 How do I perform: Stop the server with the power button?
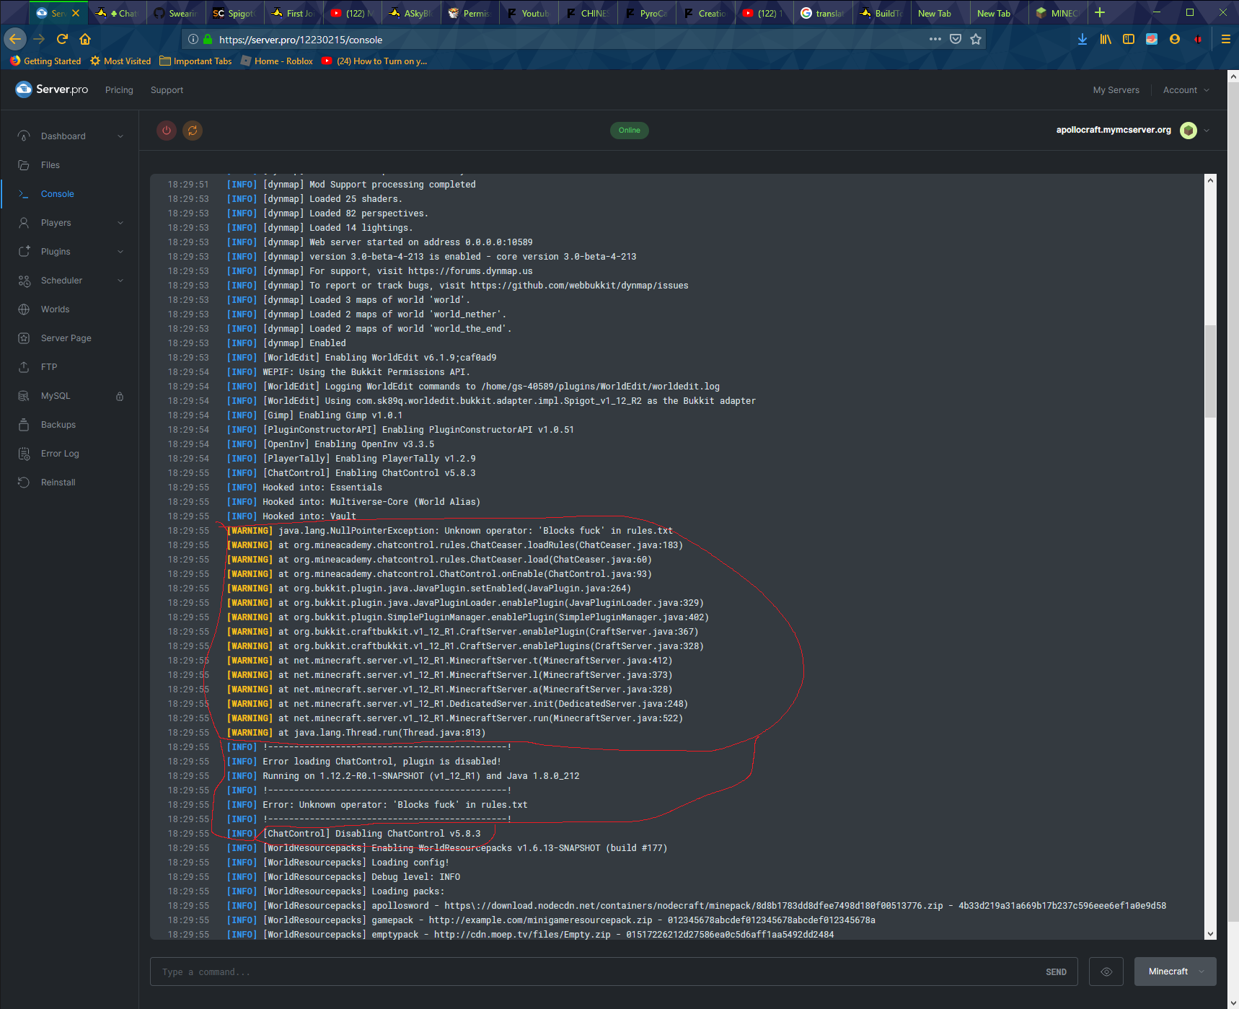tap(167, 131)
